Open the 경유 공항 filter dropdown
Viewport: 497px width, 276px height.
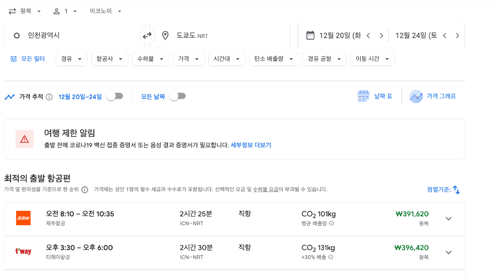324,59
